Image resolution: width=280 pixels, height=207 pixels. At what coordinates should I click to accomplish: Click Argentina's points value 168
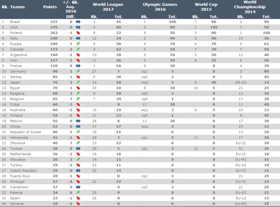54,55
